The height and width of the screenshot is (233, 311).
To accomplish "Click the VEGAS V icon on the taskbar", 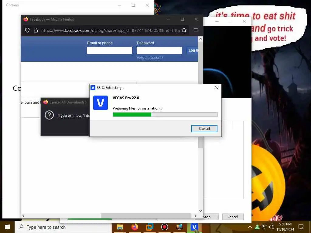I will 194,227.
